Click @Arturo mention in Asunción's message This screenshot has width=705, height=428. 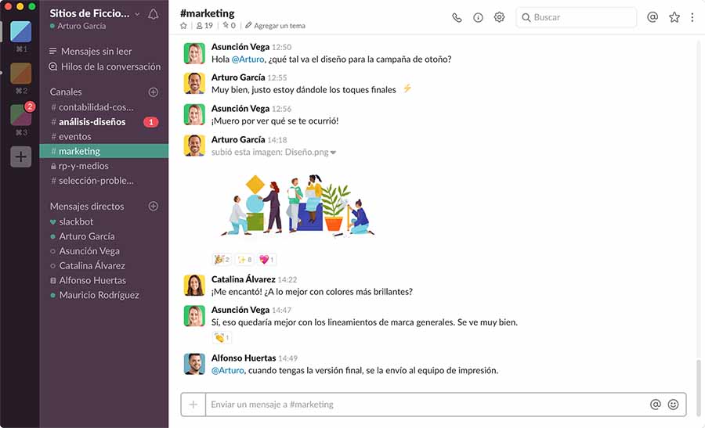248,59
